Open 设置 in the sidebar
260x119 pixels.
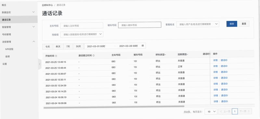click(5, 64)
